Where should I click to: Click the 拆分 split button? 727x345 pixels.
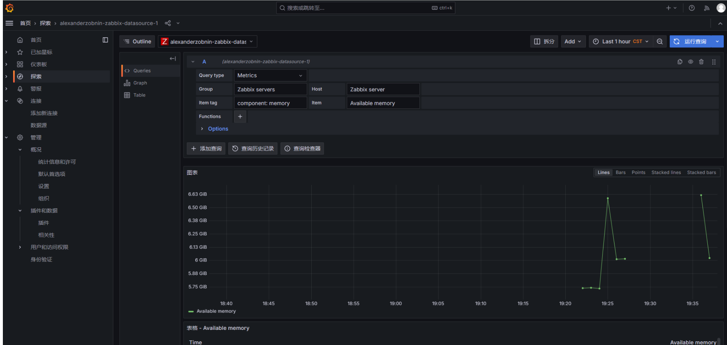pos(544,41)
